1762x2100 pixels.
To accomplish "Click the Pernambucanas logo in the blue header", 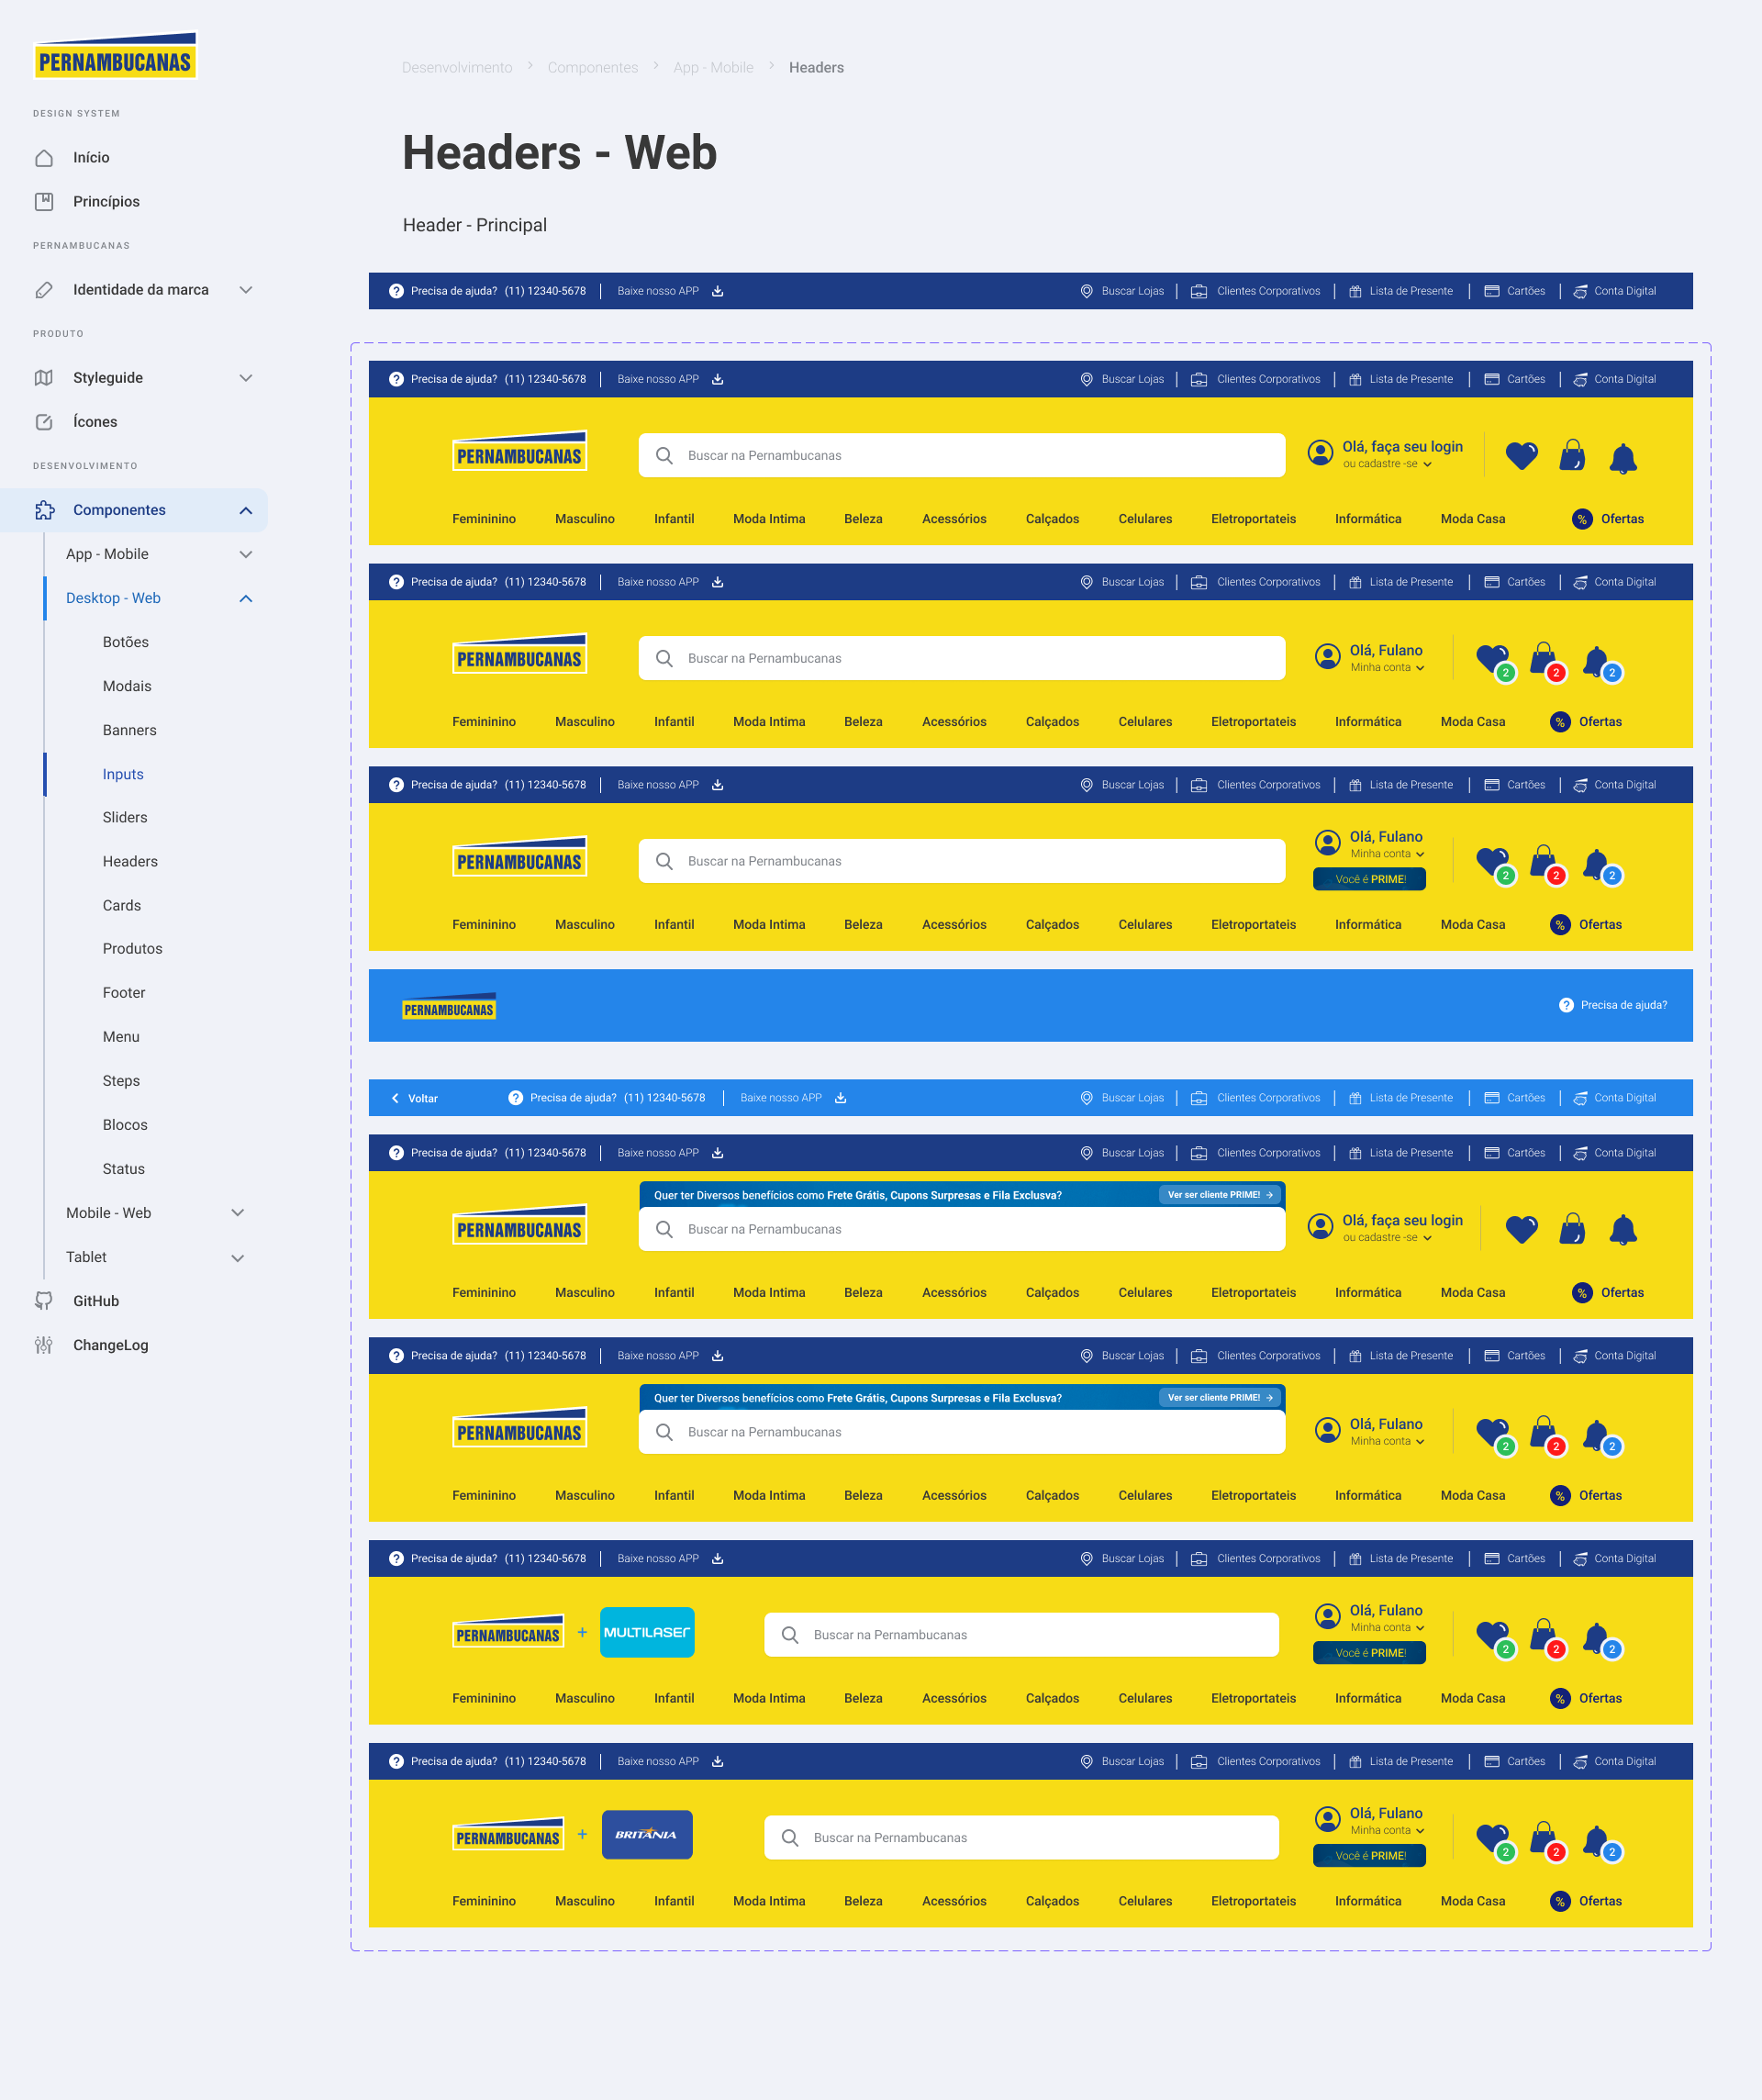I will 449,1007.
